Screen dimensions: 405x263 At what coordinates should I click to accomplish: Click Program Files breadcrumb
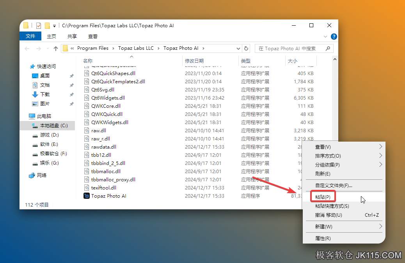pos(93,48)
